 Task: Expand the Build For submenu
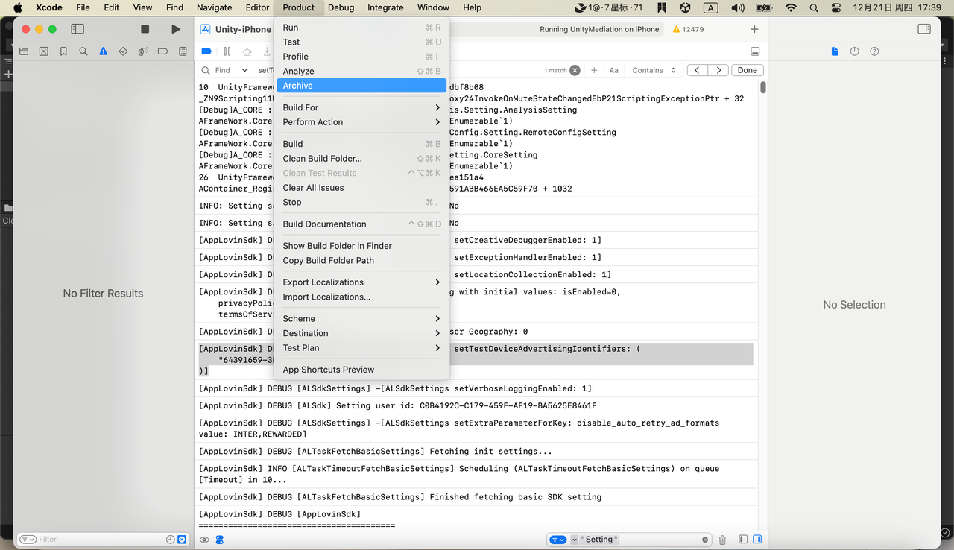point(361,107)
